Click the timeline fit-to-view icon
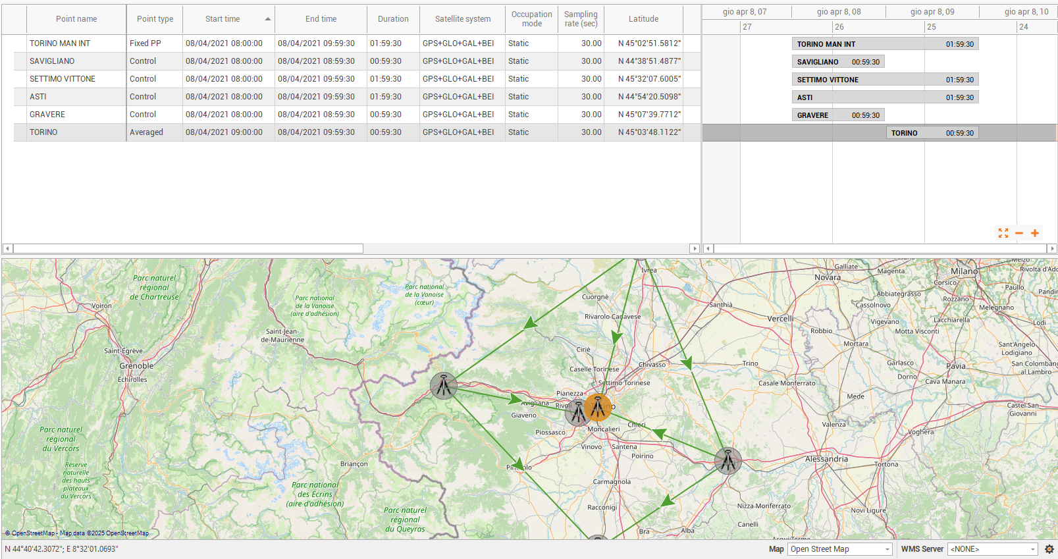This screenshot has width=1058, height=559. (x=1003, y=233)
